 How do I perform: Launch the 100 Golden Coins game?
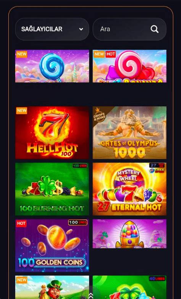[52, 245]
